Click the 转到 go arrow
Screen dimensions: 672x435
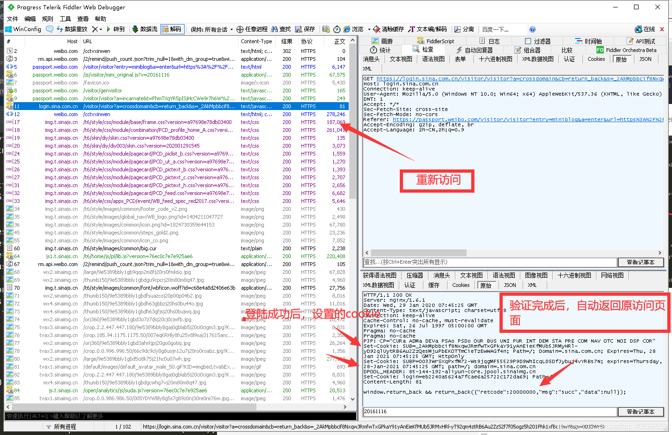[x=115, y=29]
